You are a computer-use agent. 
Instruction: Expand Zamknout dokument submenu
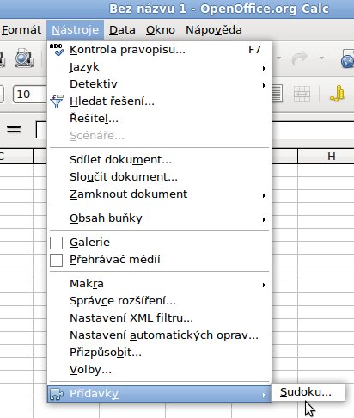pos(159,194)
